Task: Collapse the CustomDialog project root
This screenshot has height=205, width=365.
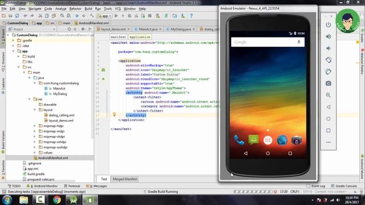Action: pyautogui.click(x=9, y=35)
